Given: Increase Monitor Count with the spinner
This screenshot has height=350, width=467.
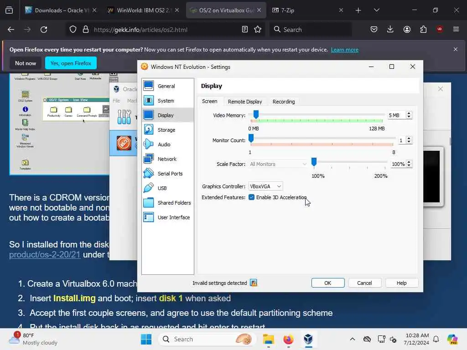Looking at the screenshot, I should (x=409, y=139).
